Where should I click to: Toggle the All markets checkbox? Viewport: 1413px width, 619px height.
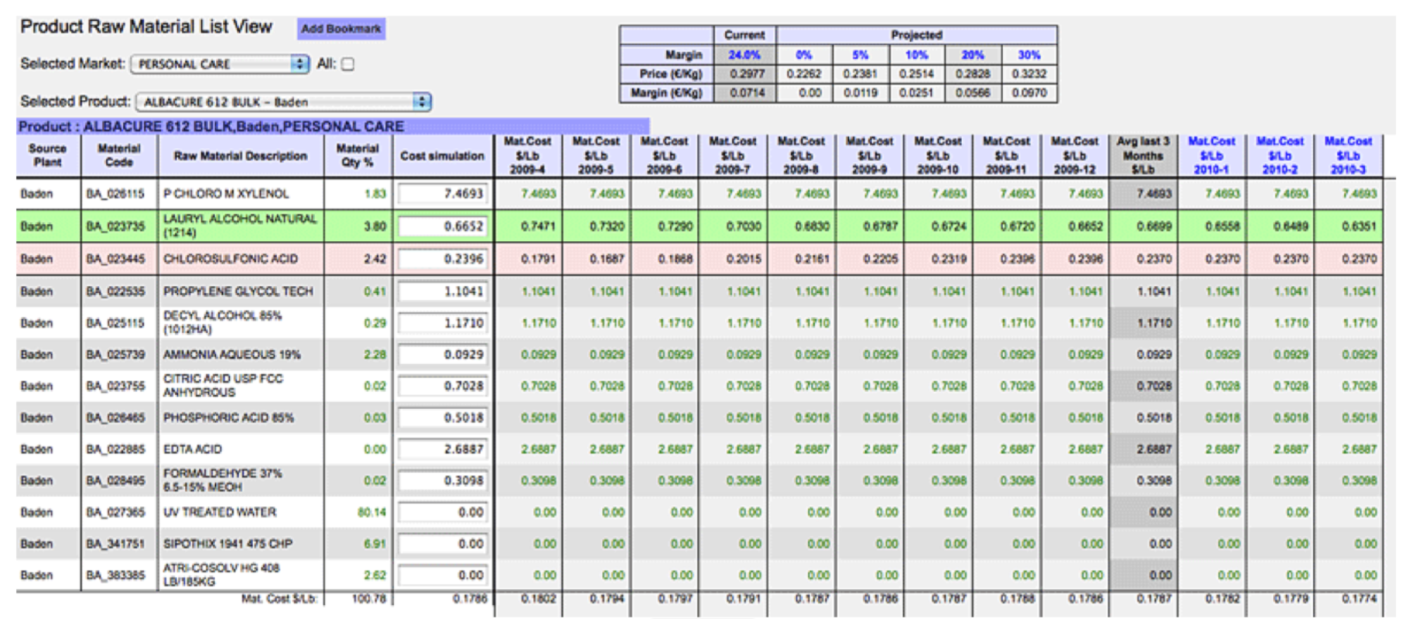pos(348,64)
